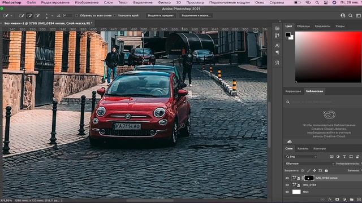Screen dimensions: 362x203
Task: Enable 'Улучшить край' checkbox
Action: coord(115,16)
